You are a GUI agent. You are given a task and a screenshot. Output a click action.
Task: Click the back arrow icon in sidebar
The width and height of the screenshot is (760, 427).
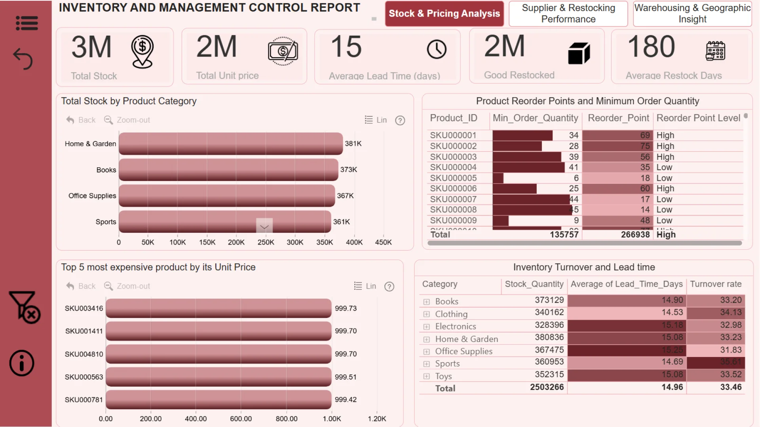click(x=23, y=59)
